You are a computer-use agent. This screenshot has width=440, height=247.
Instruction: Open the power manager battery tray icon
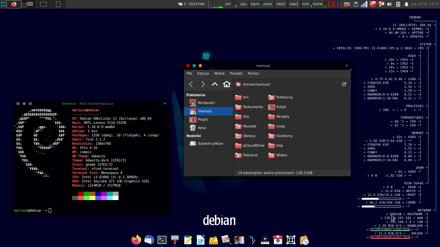(398, 4)
